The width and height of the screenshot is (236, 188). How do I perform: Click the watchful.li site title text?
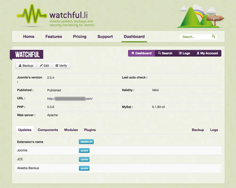68,15
